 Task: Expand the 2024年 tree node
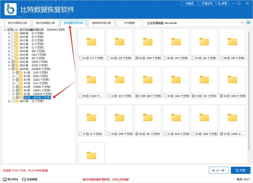[9, 69]
